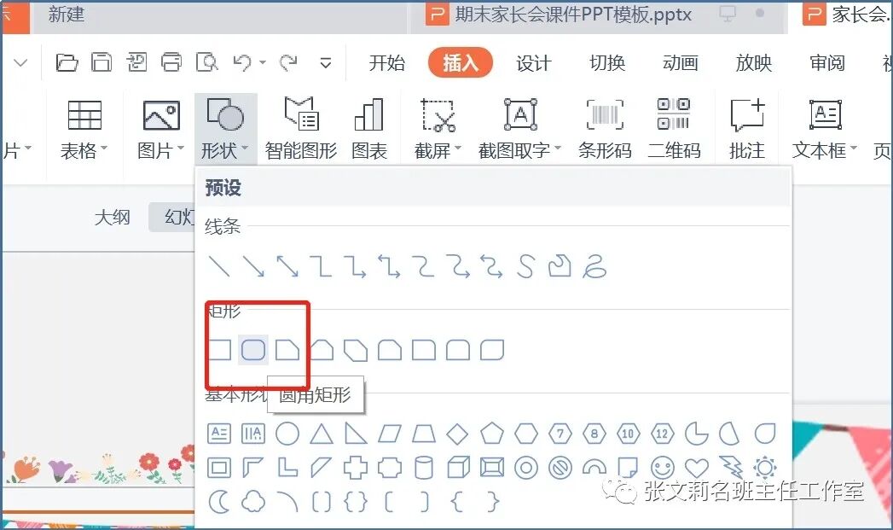The width and height of the screenshot is (893, 530).
Task: Click the 开始 (Home) ribbon tab
Action: coord(386,62)
